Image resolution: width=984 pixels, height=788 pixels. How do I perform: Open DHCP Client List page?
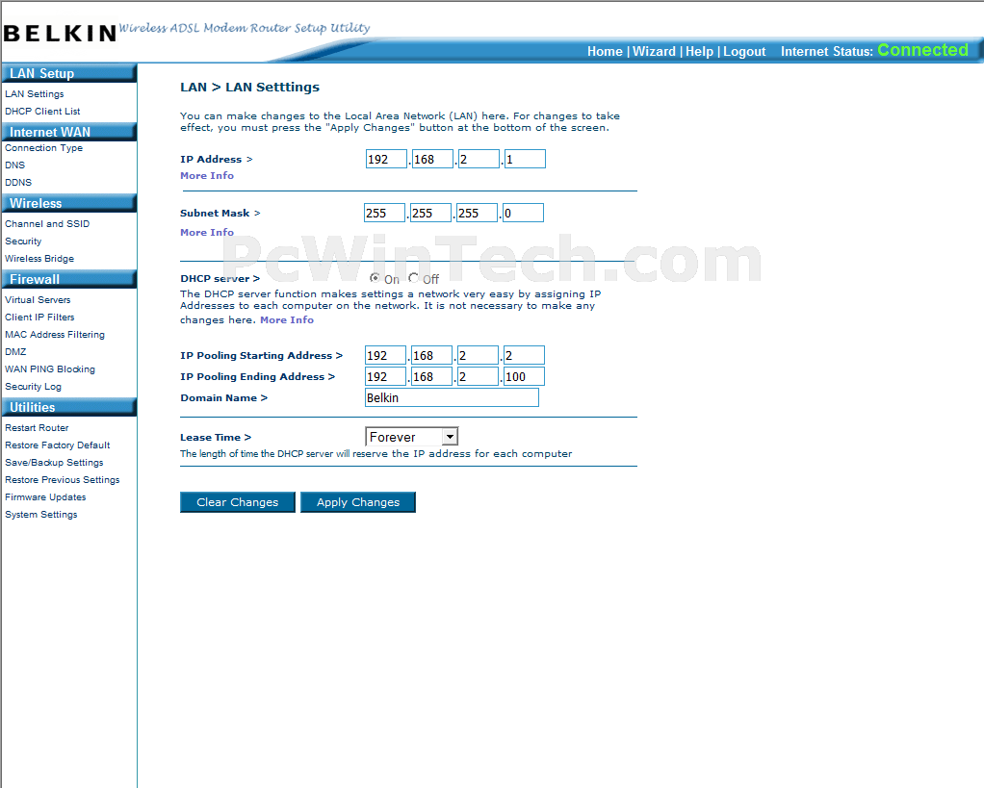42,111
